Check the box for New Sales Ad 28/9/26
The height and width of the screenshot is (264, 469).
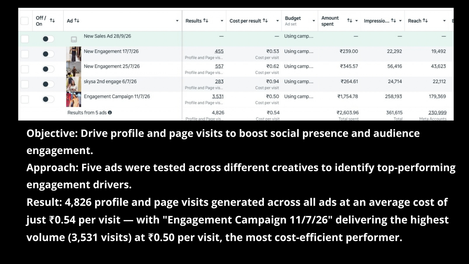[x=25, y=39]
